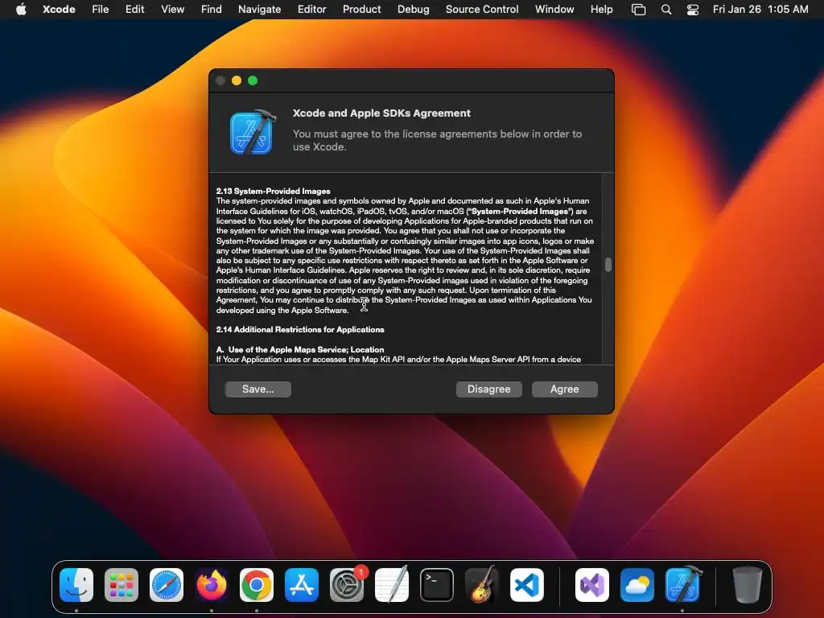Screen dimensions: 824x618
Task: Launch Safari from the Dock
Action: coord(167,585)
